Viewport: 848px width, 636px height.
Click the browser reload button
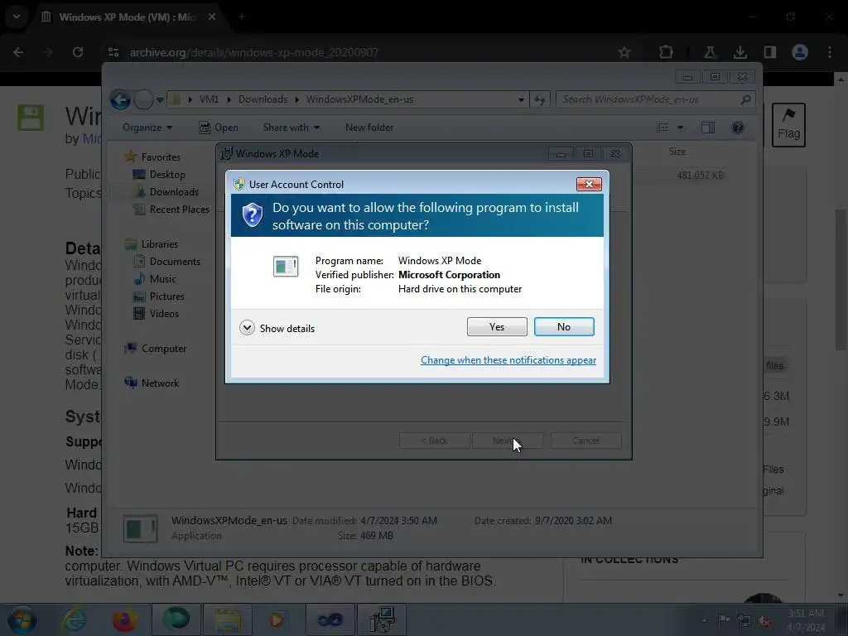click(78, 52)
